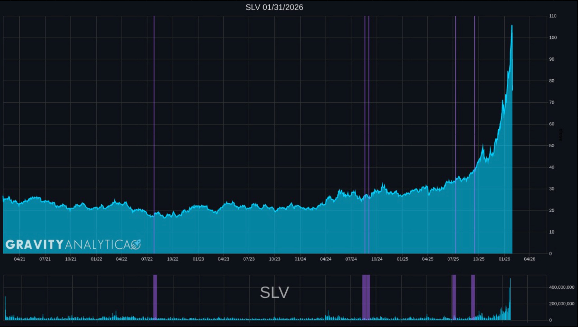Click the 01/22 x-axis tick label
Screen dimensions: 578x327
[96, 259]
